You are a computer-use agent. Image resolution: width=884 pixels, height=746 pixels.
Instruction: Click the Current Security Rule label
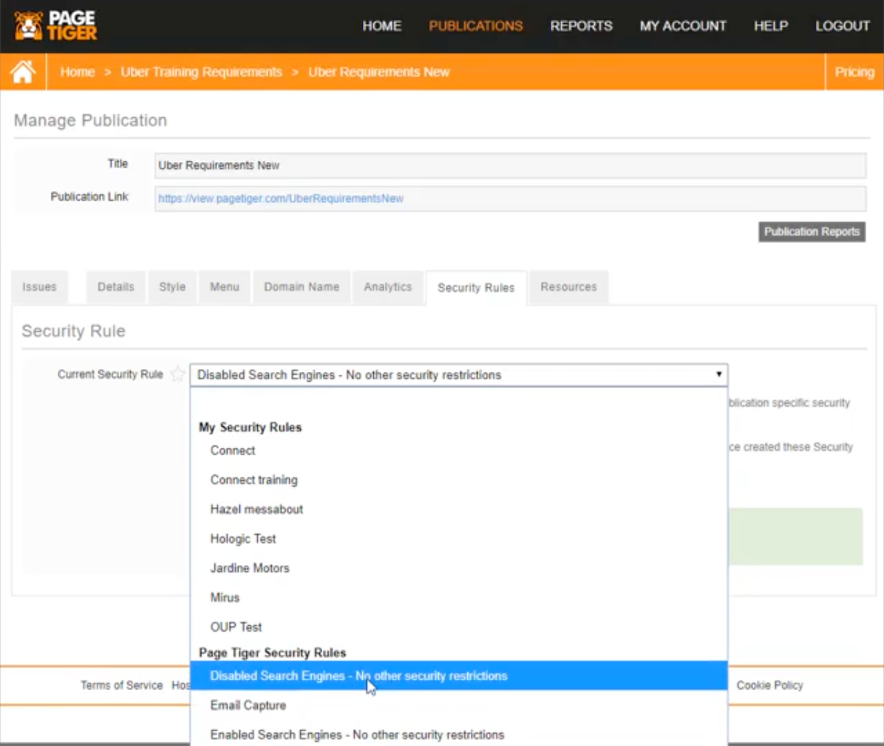click(x=110, y=374)
